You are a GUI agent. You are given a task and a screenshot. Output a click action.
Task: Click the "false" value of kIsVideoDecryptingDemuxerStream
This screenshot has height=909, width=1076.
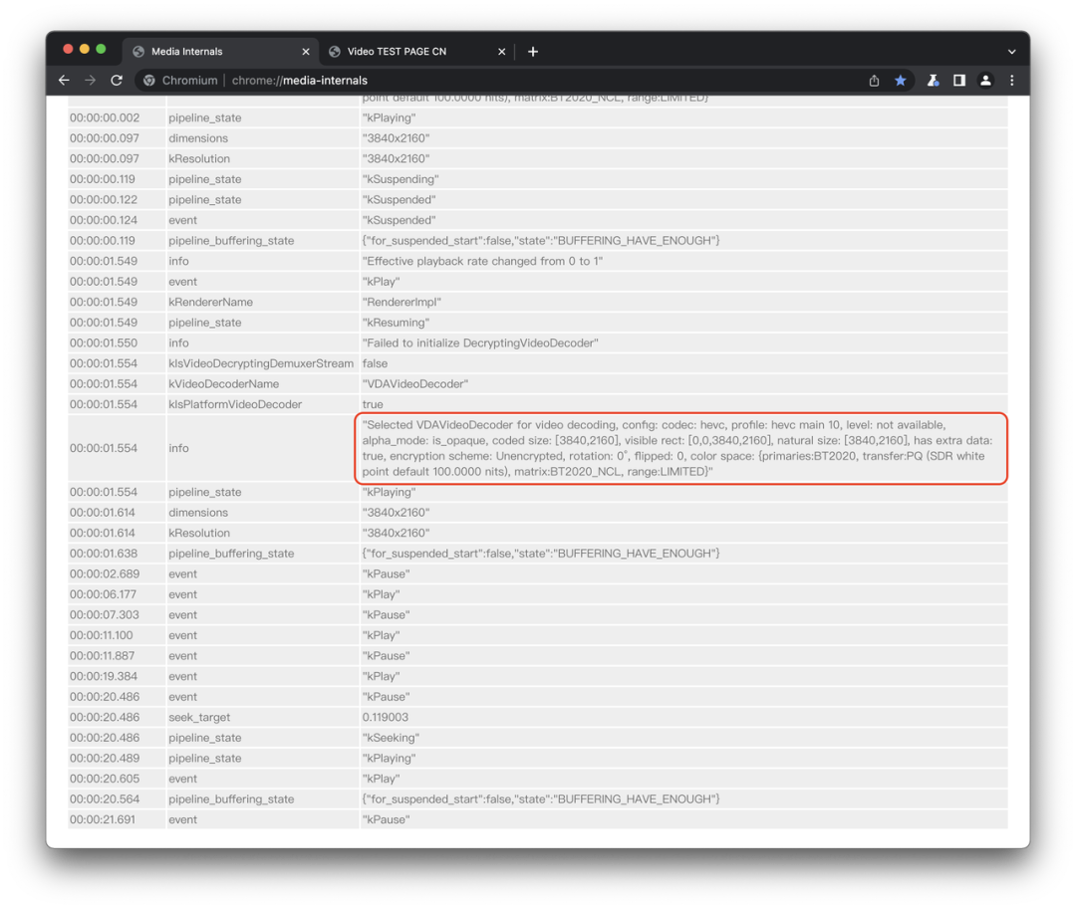375,363
